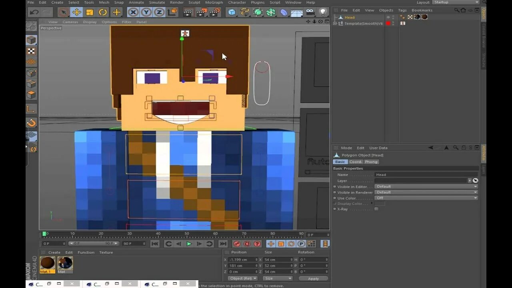
Task: Open the Character menu
Action: point(237,2)
